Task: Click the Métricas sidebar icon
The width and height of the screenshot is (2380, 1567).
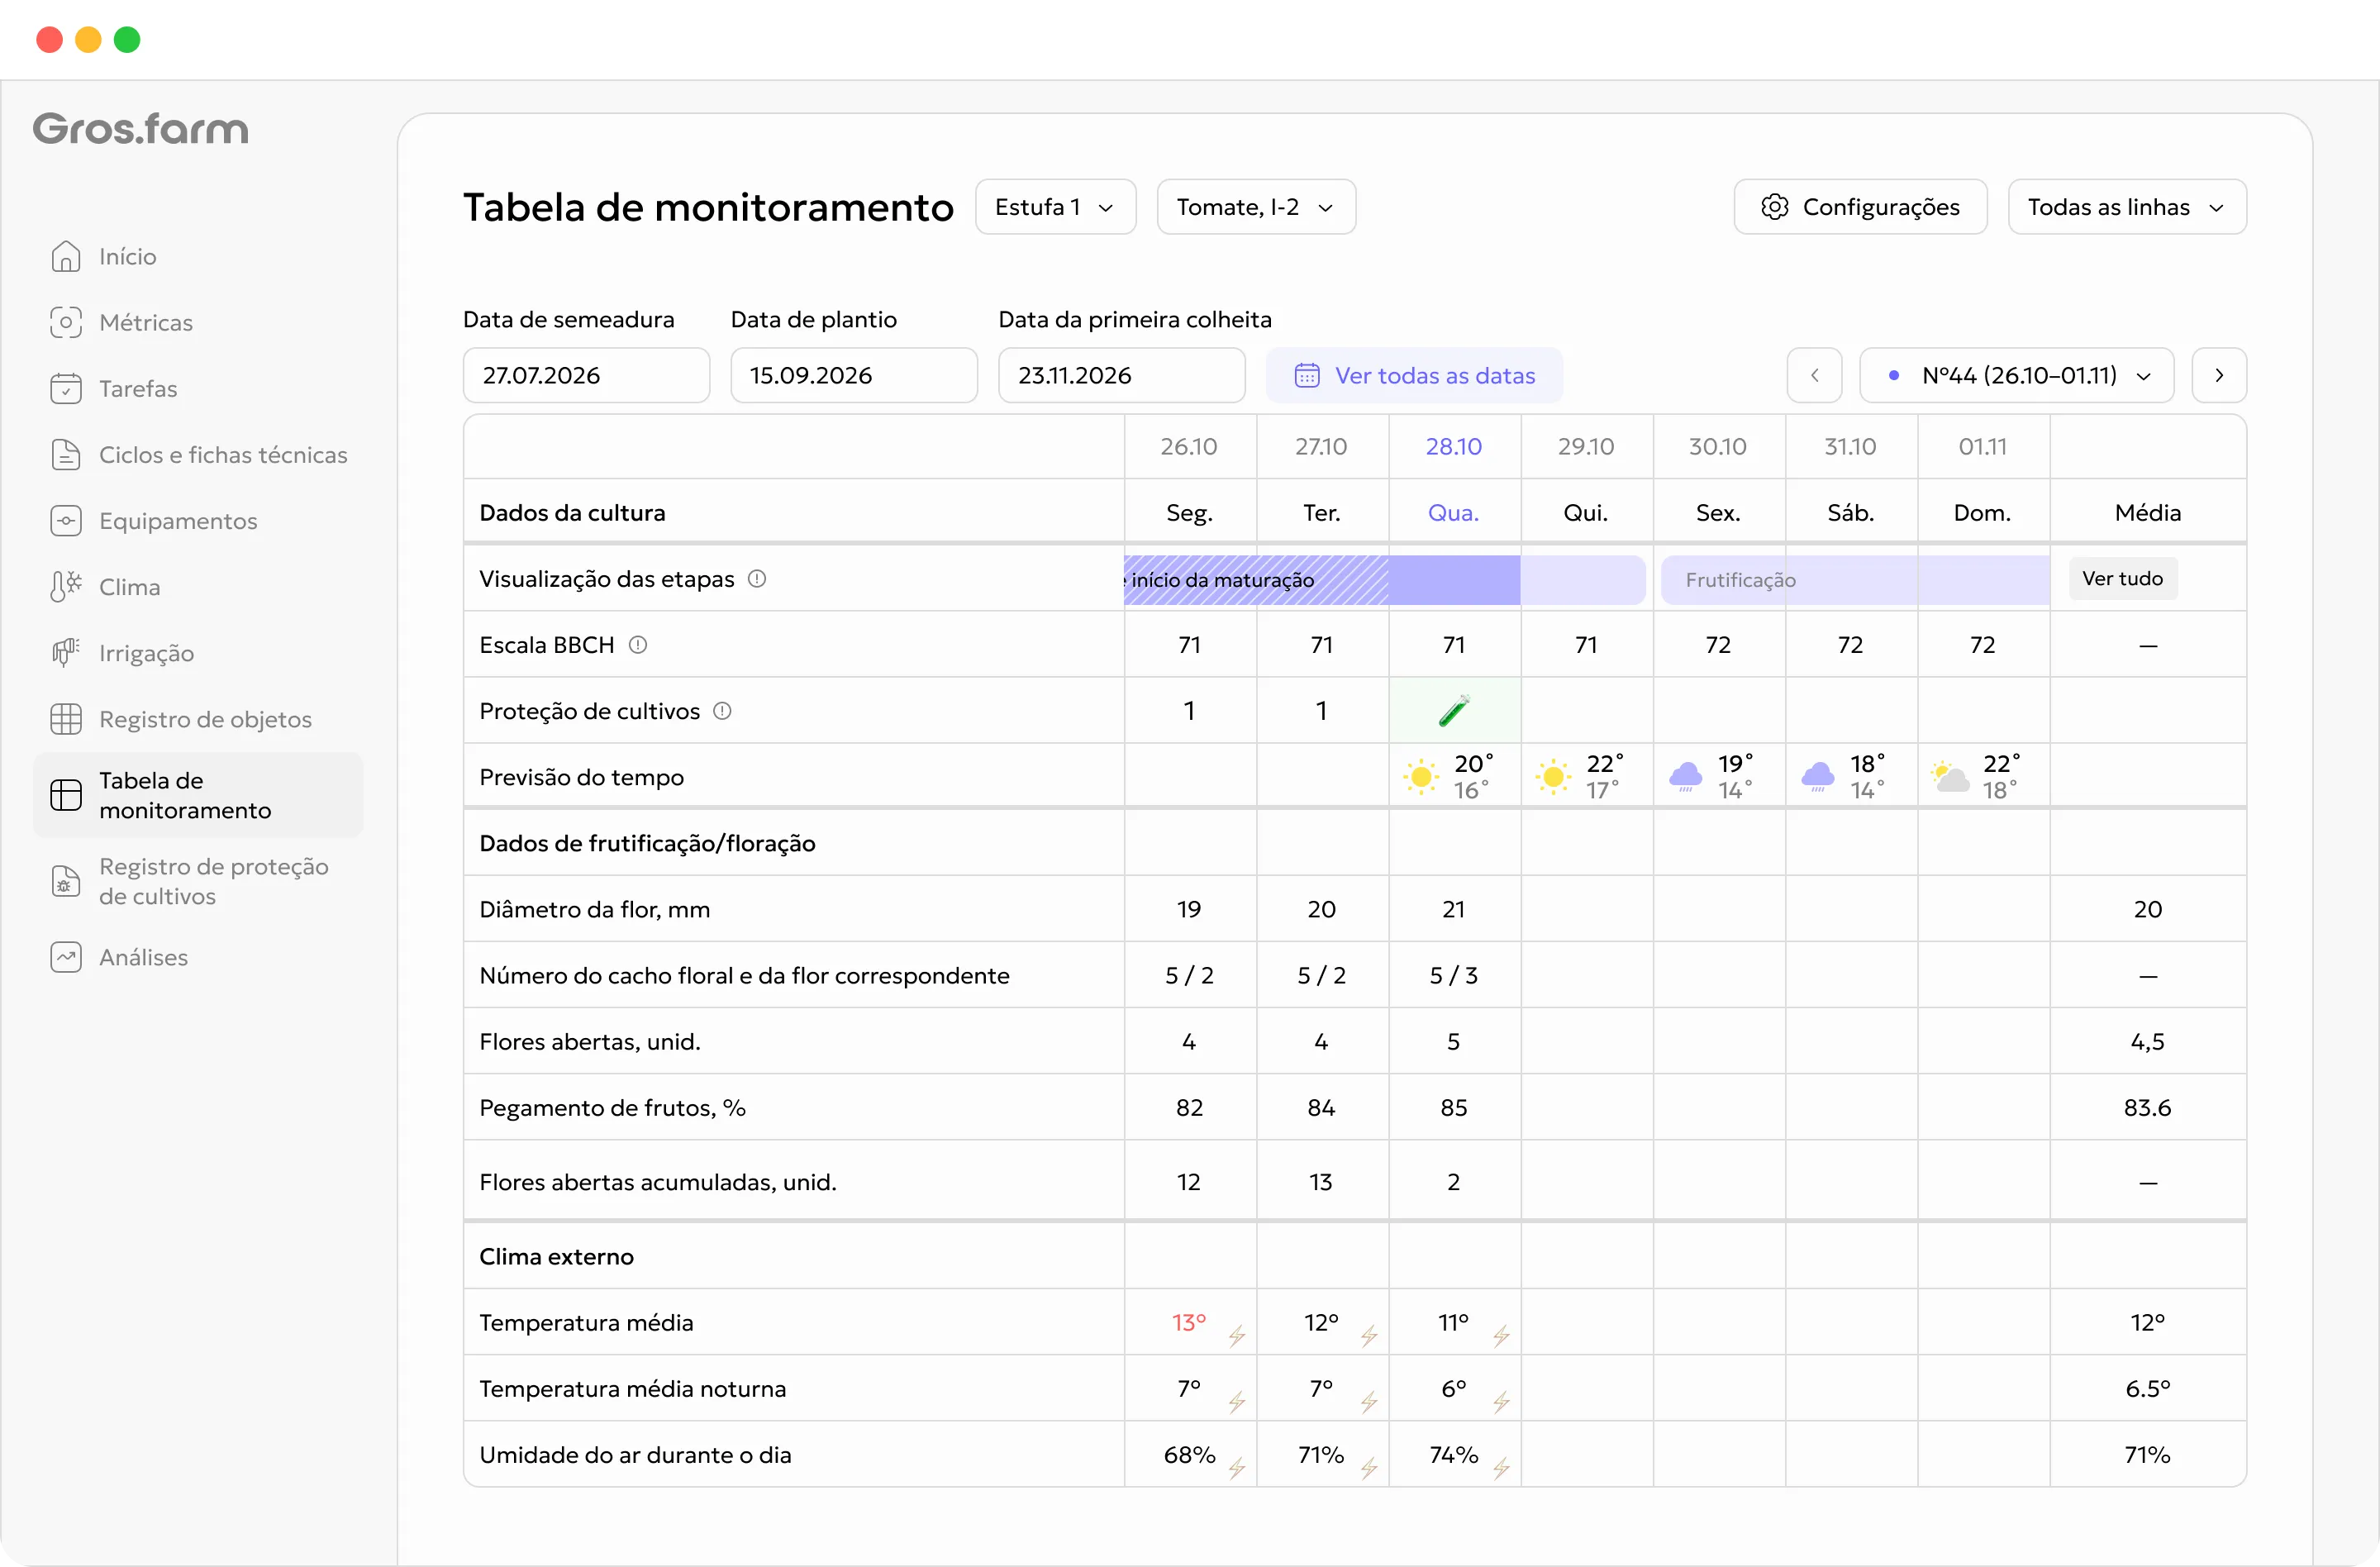Action: point(66,322)
